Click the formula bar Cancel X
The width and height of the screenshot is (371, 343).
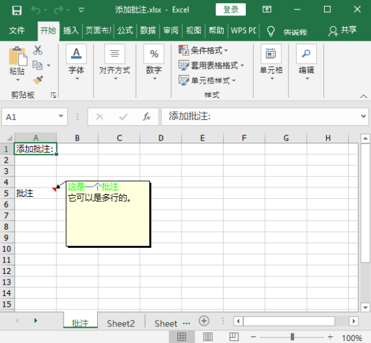100,117
